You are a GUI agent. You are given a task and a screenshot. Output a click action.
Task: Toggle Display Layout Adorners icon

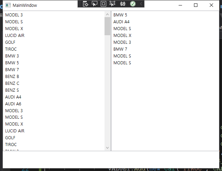tap(103, 4)
